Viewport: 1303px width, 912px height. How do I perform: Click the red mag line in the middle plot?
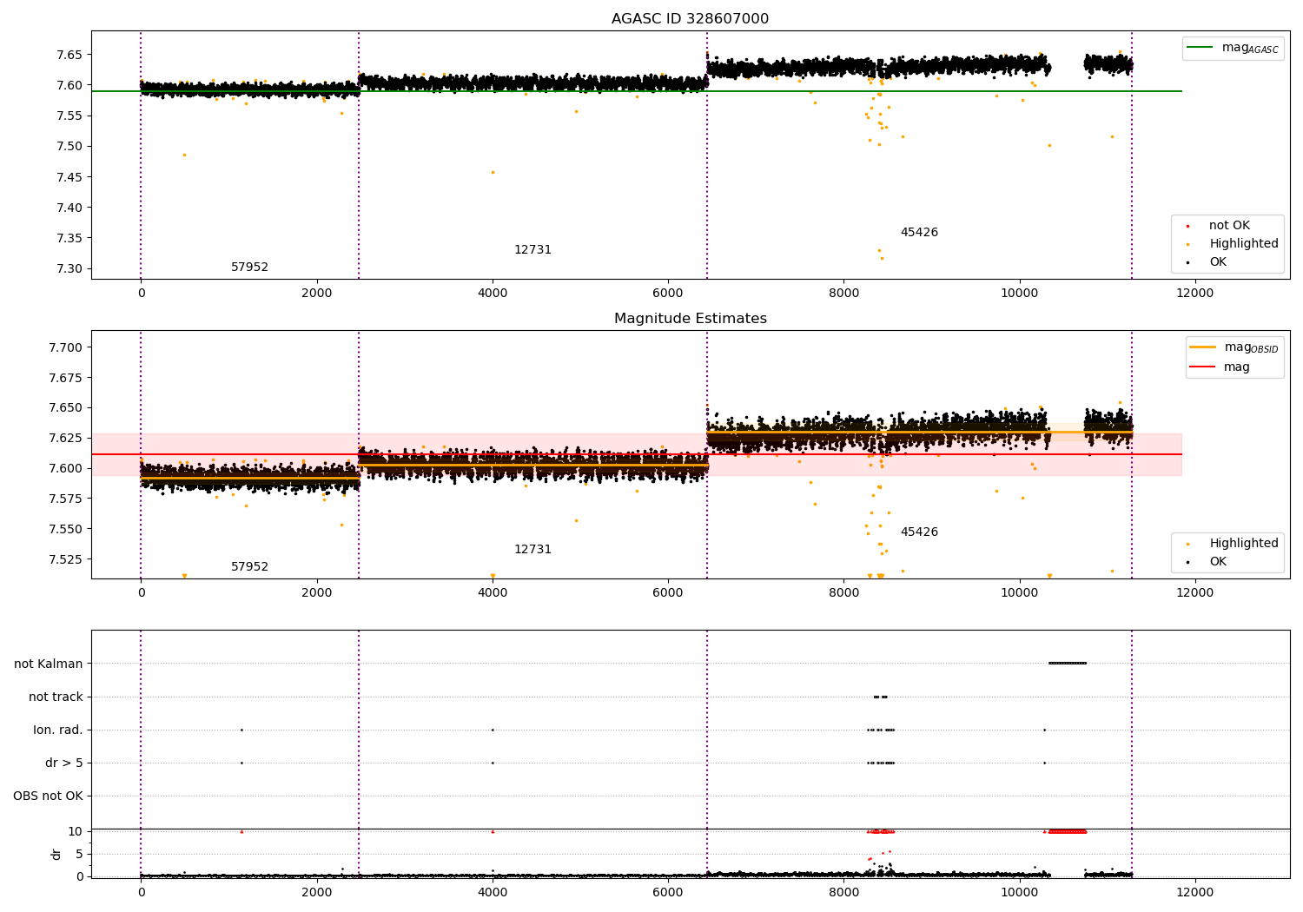pos(636,454)
